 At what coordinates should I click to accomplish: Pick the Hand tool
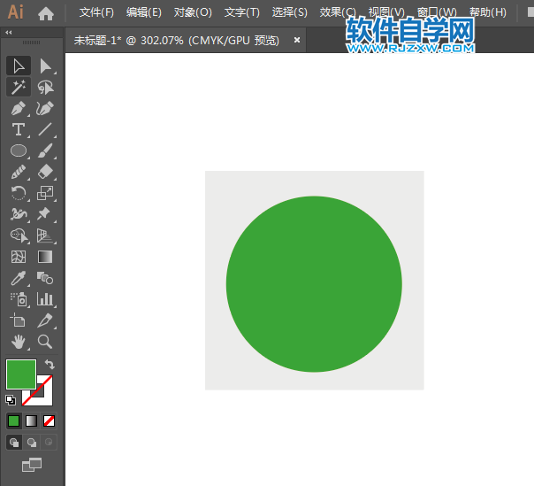point(19,342)
